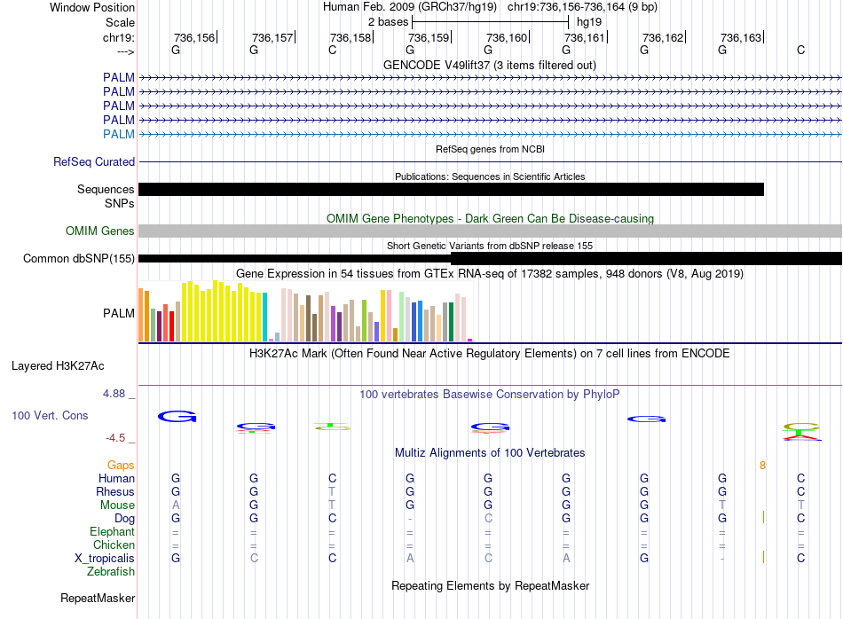The image size is (843, 619).
Task: Select the Rhesus alignment row label
Action: (115, 491)
